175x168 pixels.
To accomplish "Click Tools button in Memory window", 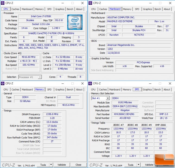I will click(43, 165).
